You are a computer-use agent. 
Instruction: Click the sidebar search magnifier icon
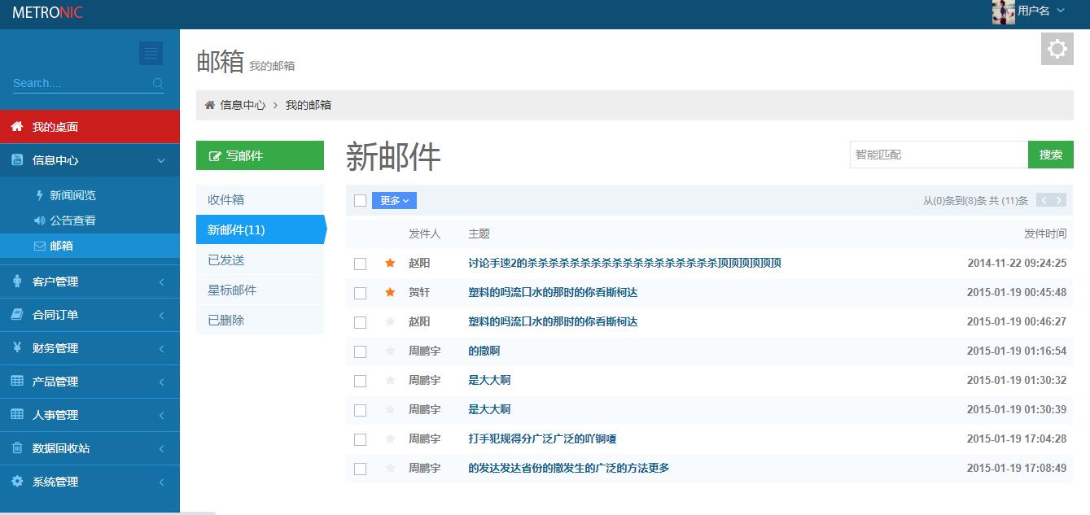(x=158, y=83)
